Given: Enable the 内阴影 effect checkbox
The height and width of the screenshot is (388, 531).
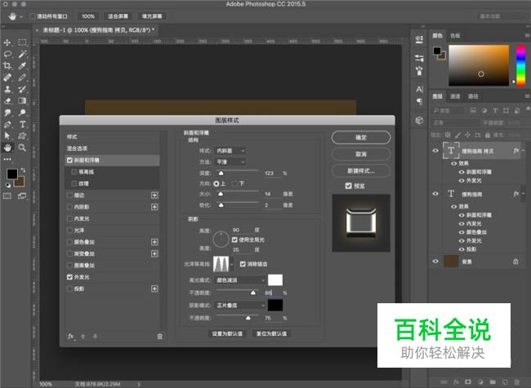Looking at the screenshot, I should [x=70, y=207].
